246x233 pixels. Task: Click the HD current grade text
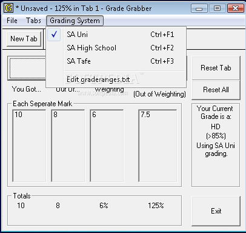tap(216, 127)
